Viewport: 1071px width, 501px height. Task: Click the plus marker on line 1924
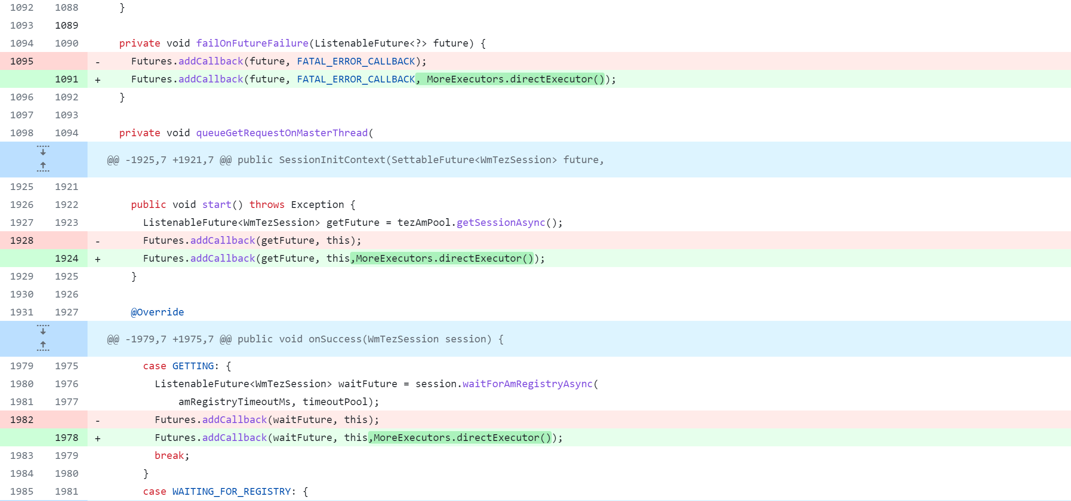pyautogui.click(x=97, y=259)
